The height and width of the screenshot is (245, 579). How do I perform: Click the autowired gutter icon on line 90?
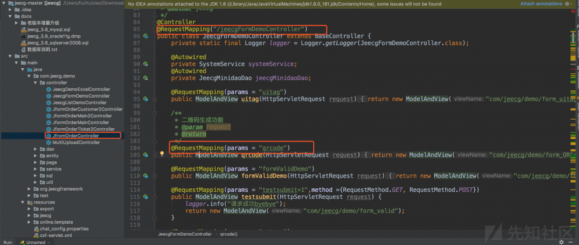[145, 64]
